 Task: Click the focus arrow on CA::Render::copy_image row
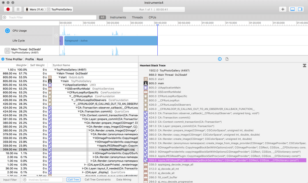tap(136, 127)
